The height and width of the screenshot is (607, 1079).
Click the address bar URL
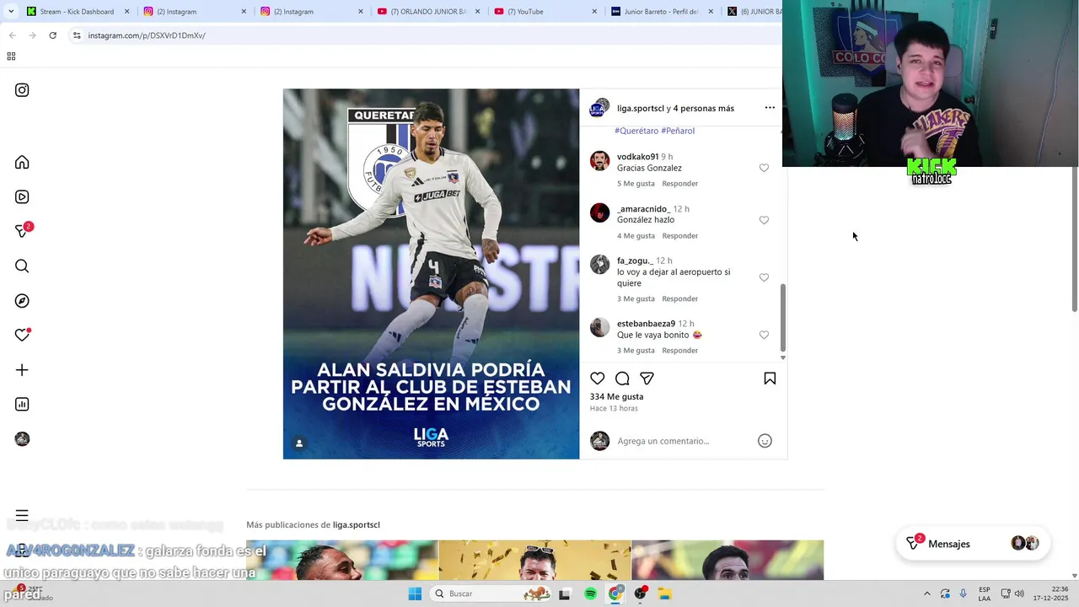(147, 35)
